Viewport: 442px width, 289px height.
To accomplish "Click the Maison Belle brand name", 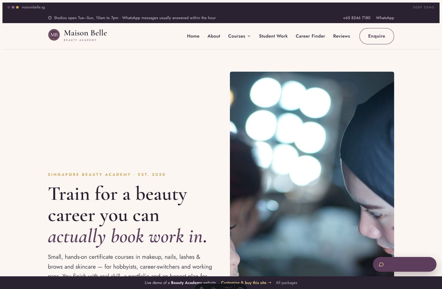I will click(85, 33).
